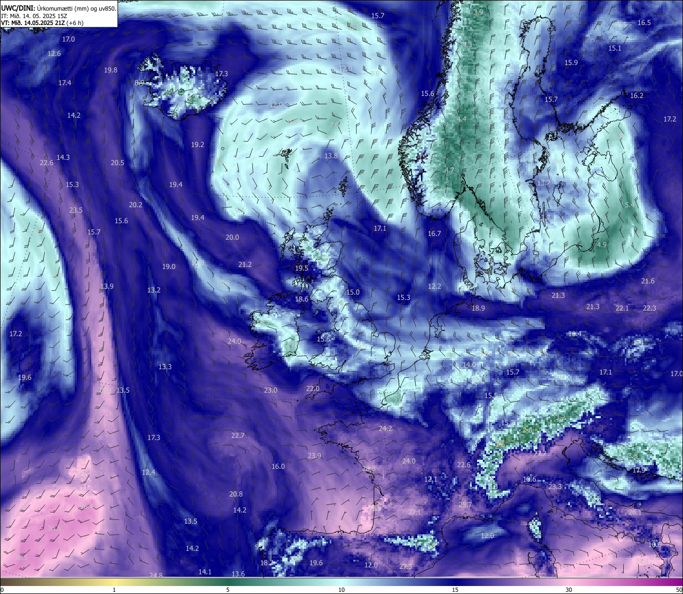Click the map value 18.6
683x594 pixels.
click(x=301, y=299)
